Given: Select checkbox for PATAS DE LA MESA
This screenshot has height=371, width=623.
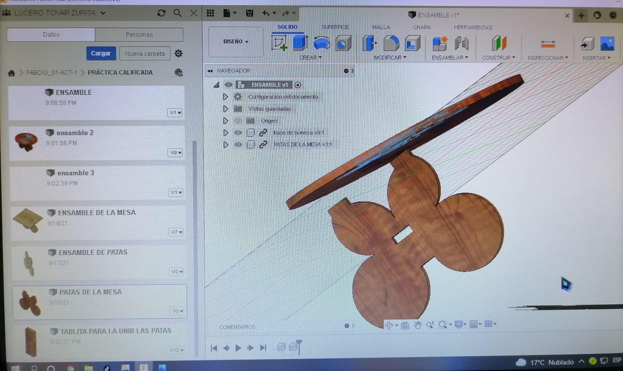Looking at the screenshot, I should point(251,145).
